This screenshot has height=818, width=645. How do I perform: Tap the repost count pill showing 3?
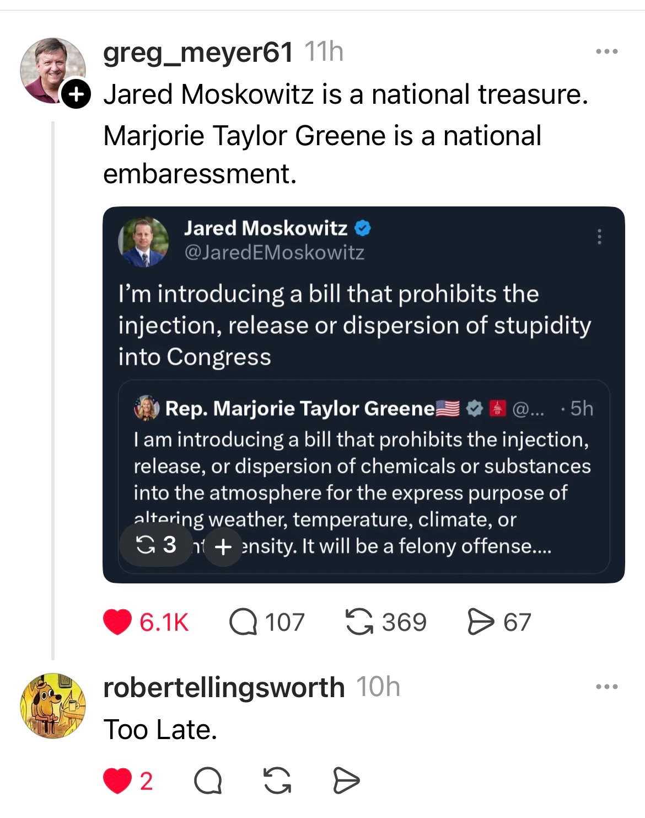tap(156, 545)
